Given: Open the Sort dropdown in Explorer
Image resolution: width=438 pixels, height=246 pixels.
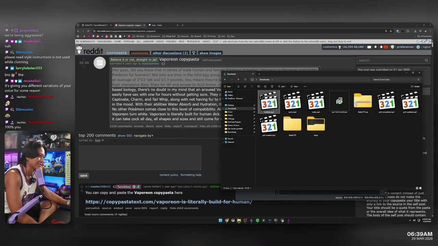Looking at the screenshot, I should (x=283, y=86).
